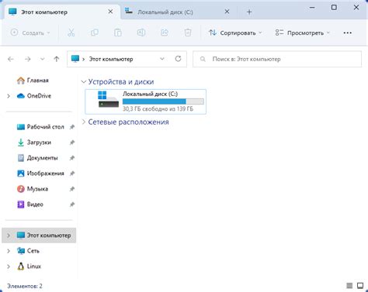Viewport: 368px width, 292px height.
Task: Close the Этот компьютер tab
Action: coord(110,12)
